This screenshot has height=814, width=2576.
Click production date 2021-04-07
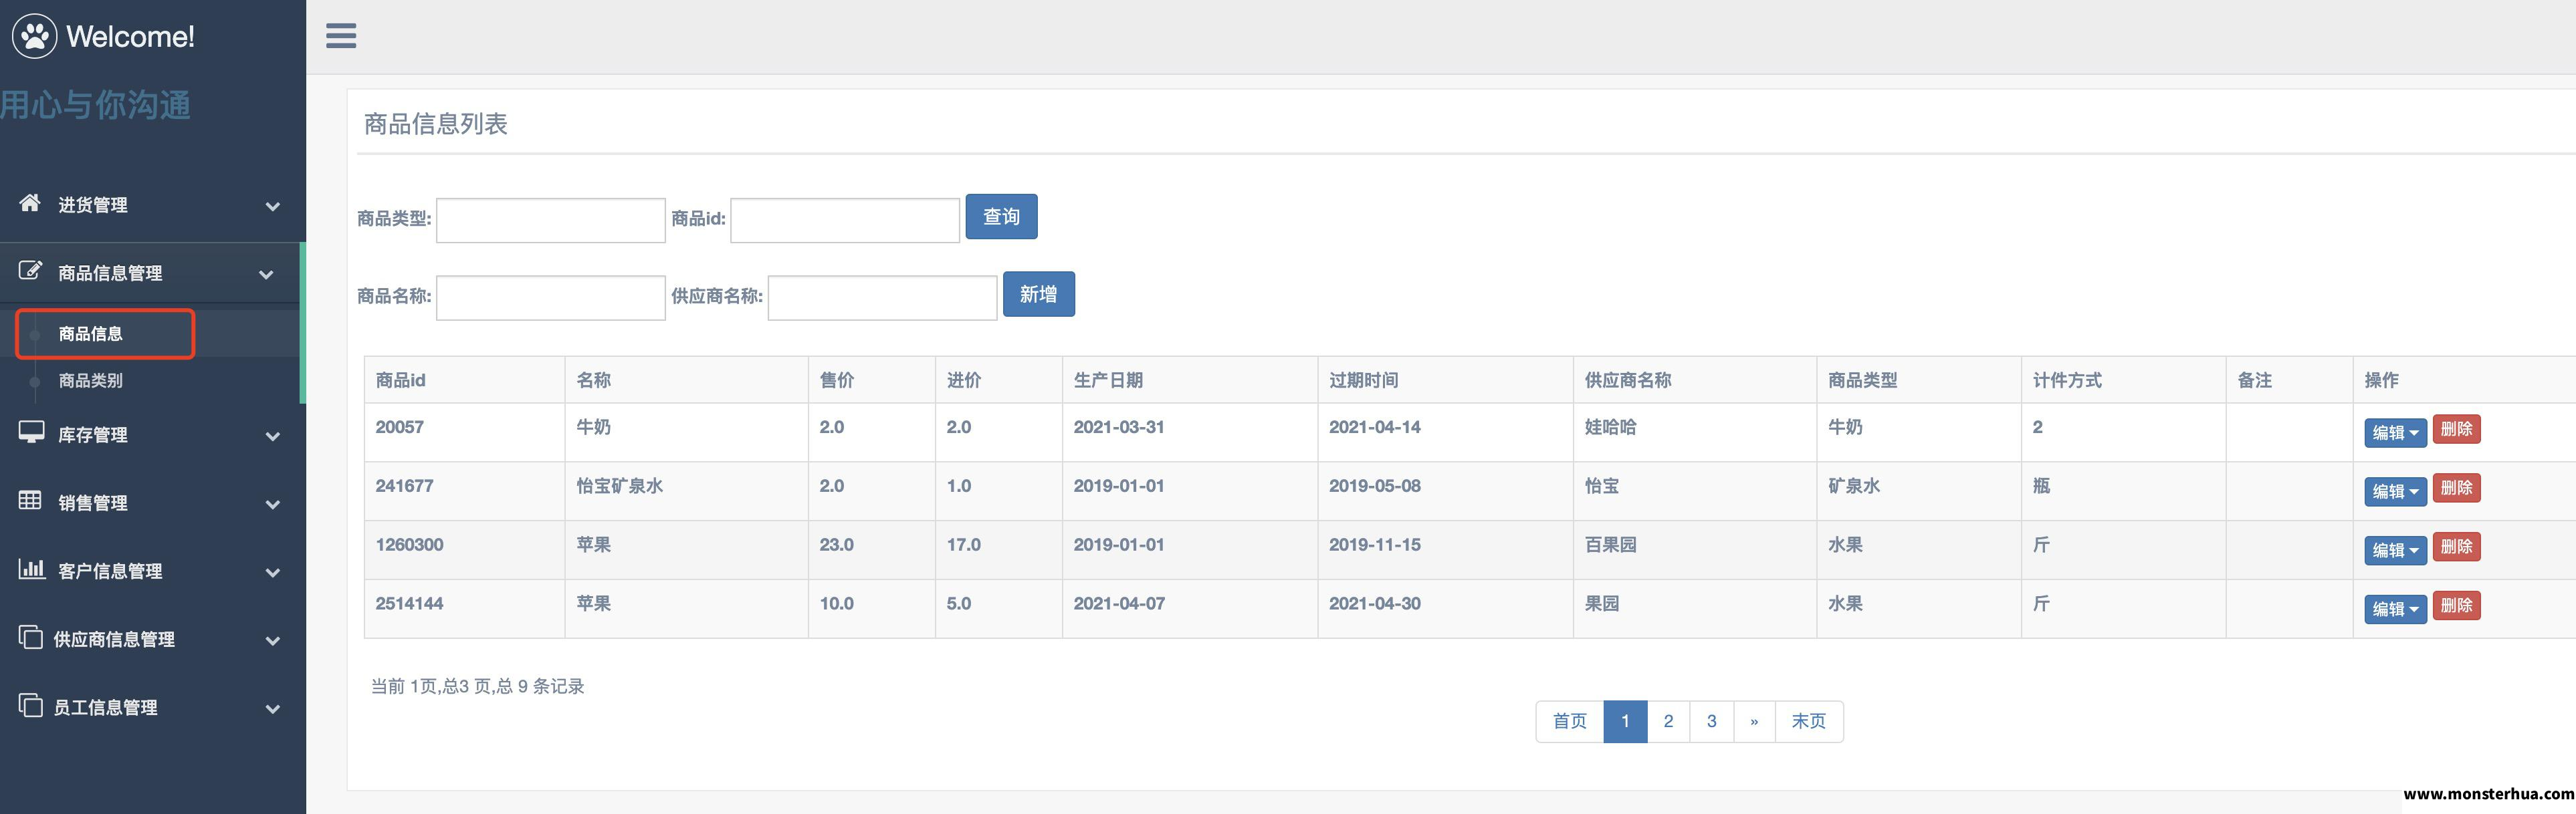tap(1119, 604)
